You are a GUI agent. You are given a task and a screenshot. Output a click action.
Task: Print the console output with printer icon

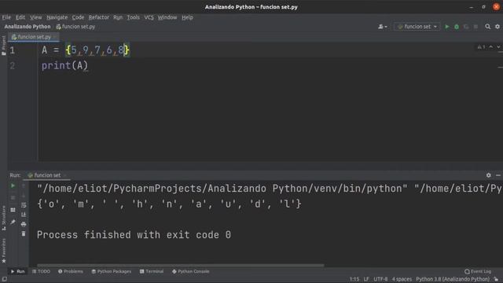24,224
